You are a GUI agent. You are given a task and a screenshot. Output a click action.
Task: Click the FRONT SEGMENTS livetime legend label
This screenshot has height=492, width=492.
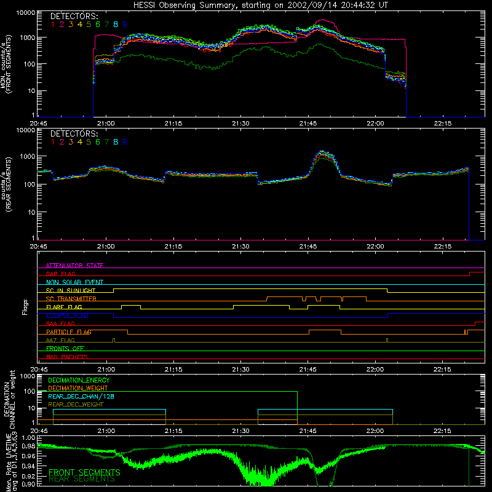tap(84, 472)
